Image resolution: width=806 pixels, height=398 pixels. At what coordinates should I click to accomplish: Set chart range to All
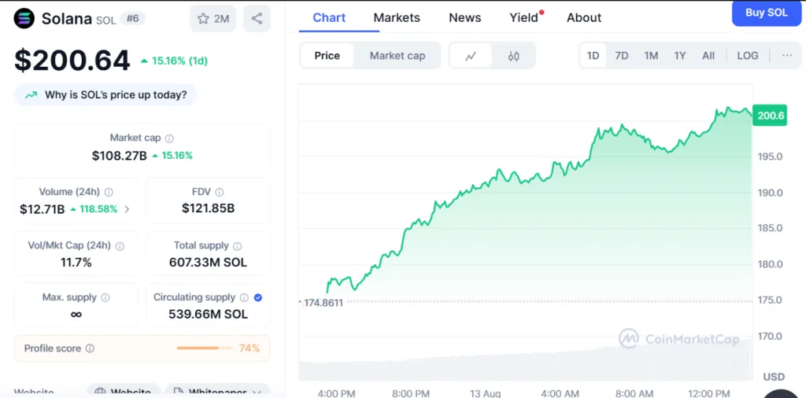coord(708,56)
